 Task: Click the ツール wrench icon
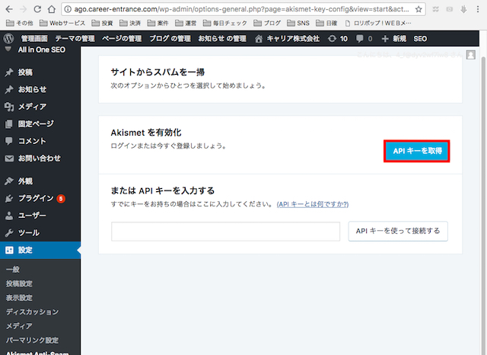[9, 232]
